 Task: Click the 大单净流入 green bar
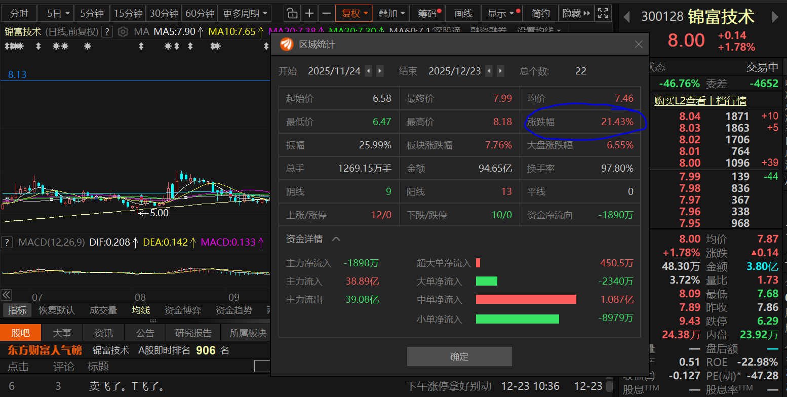pyautogui.click(x=487, y=281)
